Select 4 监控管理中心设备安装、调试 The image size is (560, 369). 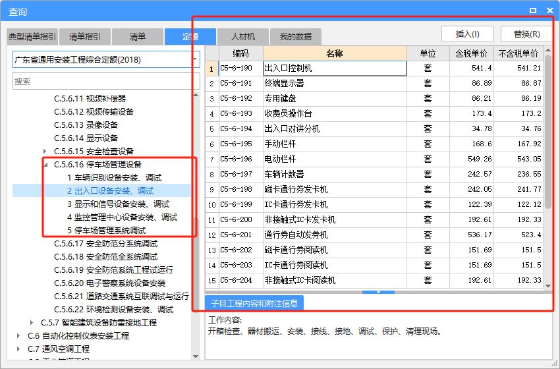(x=122, y=217)
